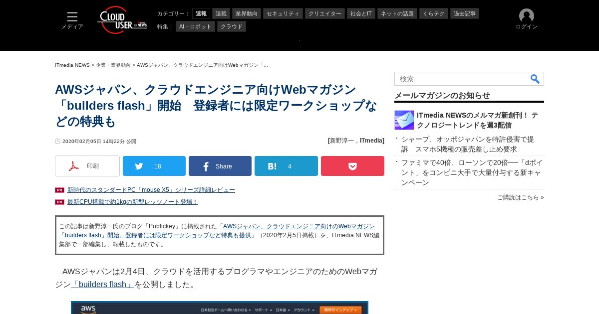This screenshot has width=599, height=314.
Task: Open the original Publickey article link
Action: 217,231
